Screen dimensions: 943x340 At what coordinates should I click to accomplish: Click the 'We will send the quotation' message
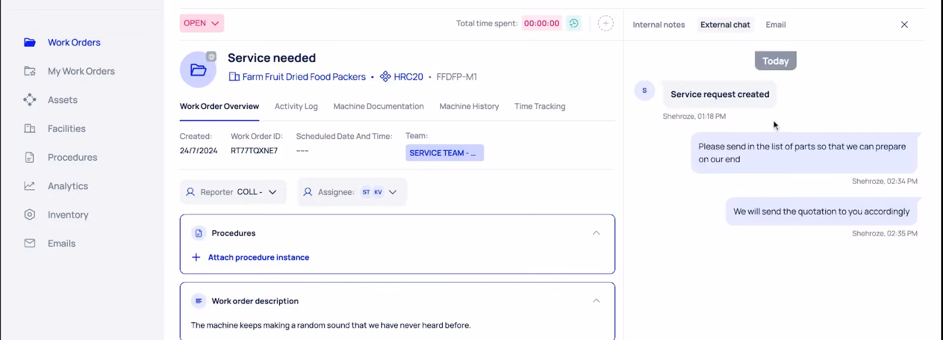pyautogui.click(x=821, y=212)
